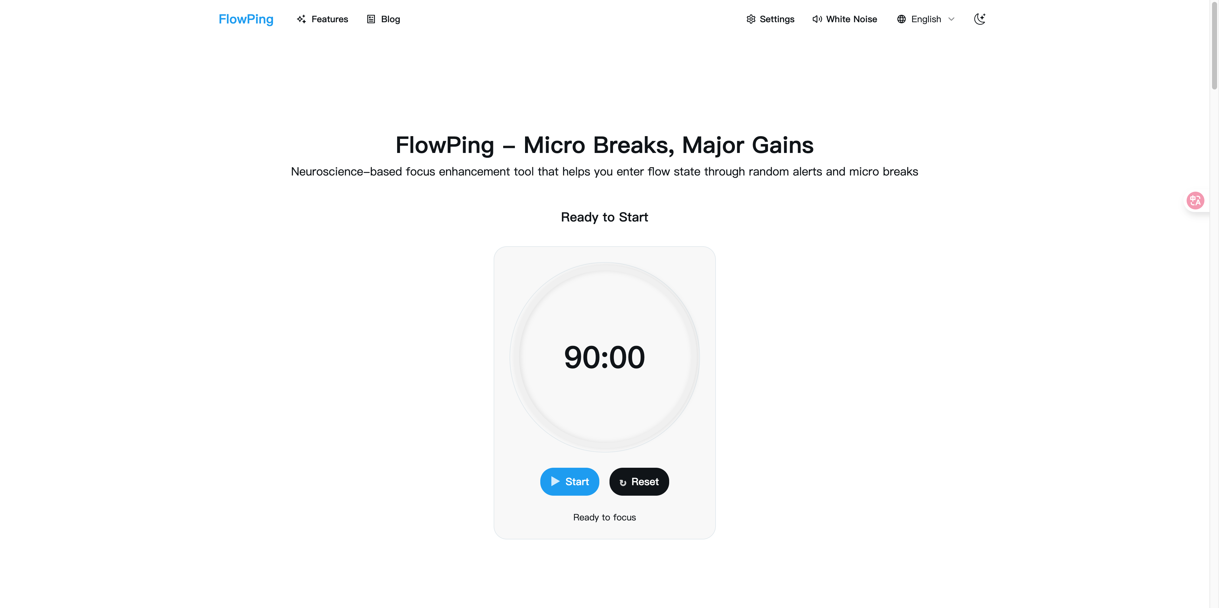Open the Settings label in the navbar
This screenshot has height=608, width=1219.
click(x=777, y=19)
